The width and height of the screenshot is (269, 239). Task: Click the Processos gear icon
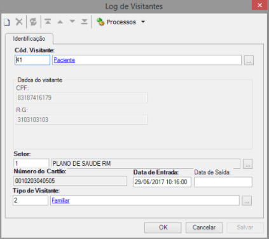100,22
